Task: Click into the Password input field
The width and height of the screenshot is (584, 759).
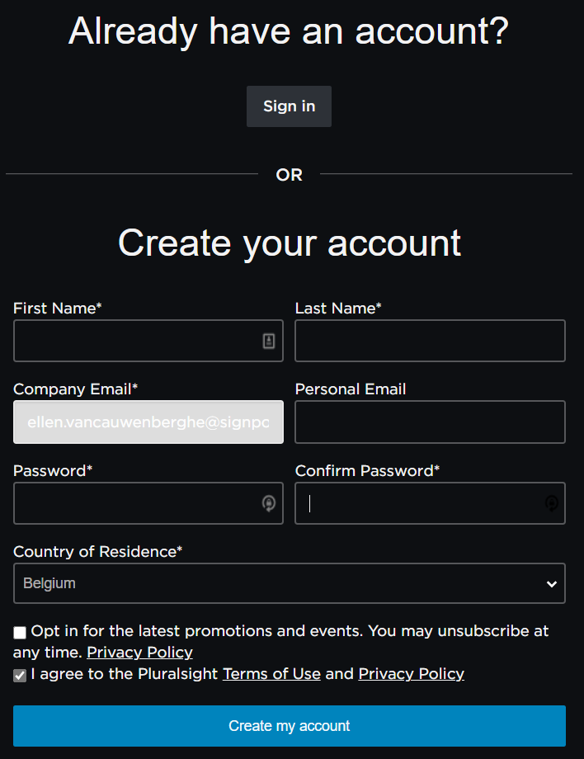Action: (x=148, y=503)
